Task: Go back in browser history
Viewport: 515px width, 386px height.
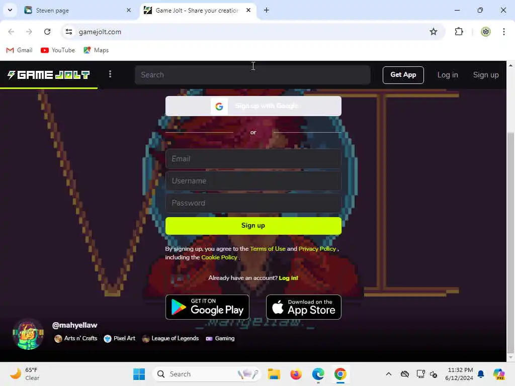Action: (11, 32)
